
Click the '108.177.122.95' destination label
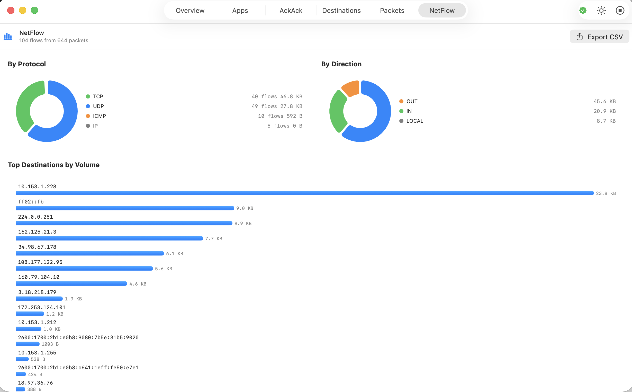point(40,262)
